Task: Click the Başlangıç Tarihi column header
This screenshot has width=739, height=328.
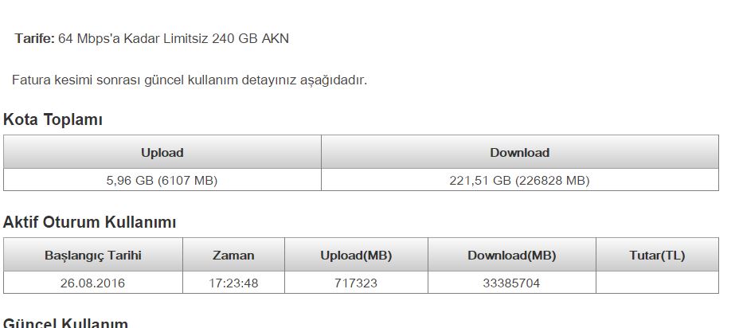Action: point(93,256)
